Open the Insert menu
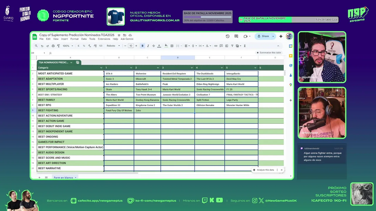Image resolution: width=376 pixels, height=211 pixels. pos(64,39)
